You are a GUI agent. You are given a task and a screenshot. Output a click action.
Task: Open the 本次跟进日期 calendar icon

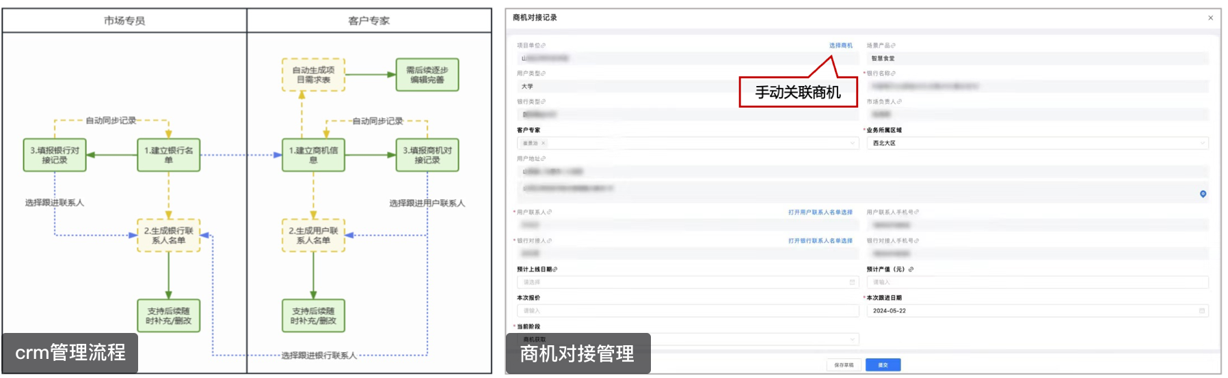coord(1201,311)
